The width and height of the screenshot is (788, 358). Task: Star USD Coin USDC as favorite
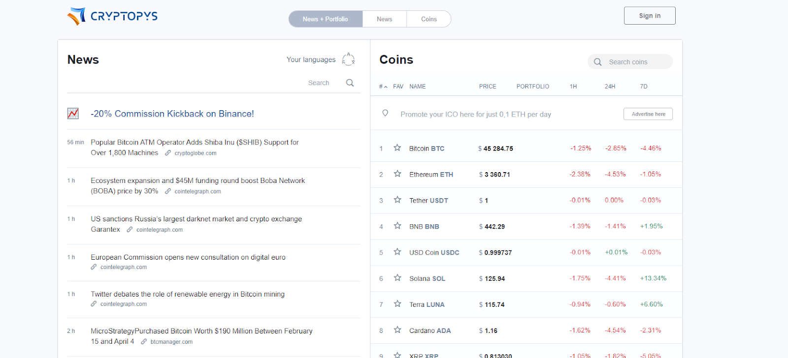pos(397,252)
